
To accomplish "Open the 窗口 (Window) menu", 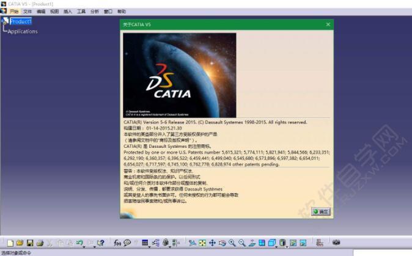I will [108, 11].
